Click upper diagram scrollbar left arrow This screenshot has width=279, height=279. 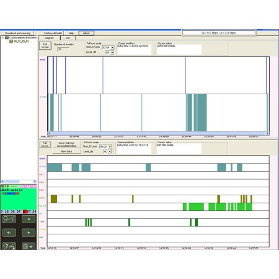[x=49, y=133]
